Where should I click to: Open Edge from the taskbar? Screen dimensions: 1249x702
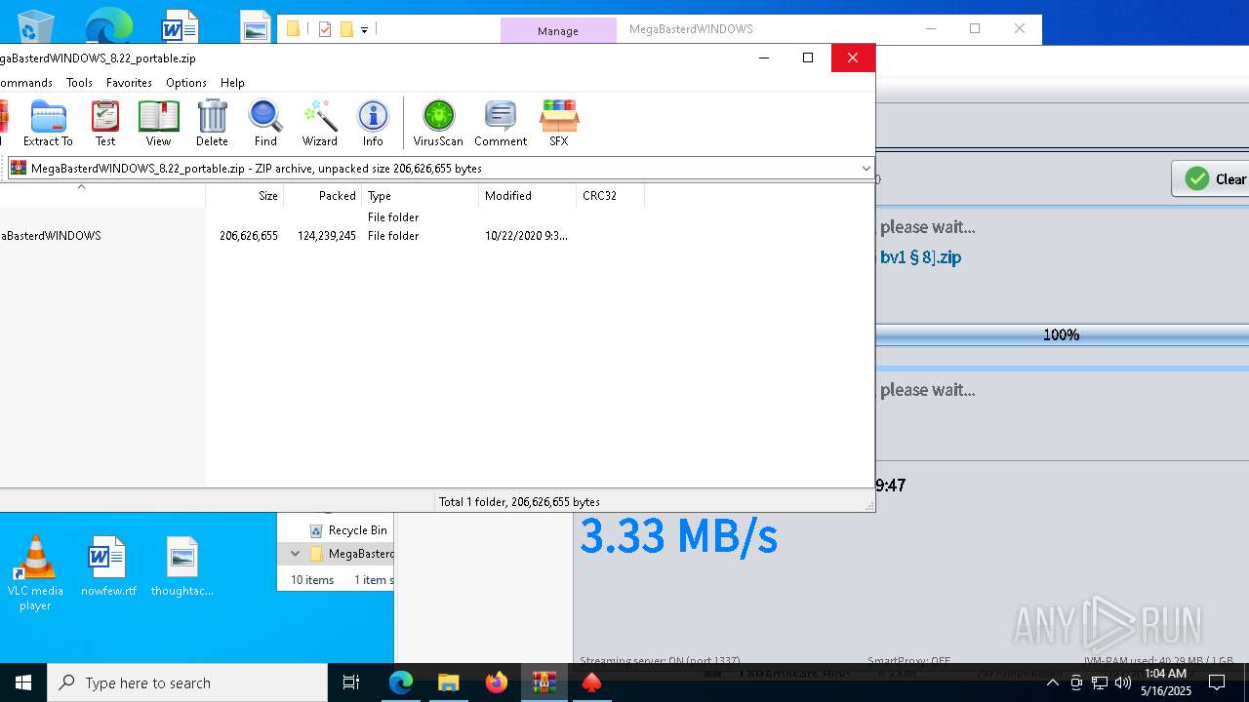[x=401, y=682]
